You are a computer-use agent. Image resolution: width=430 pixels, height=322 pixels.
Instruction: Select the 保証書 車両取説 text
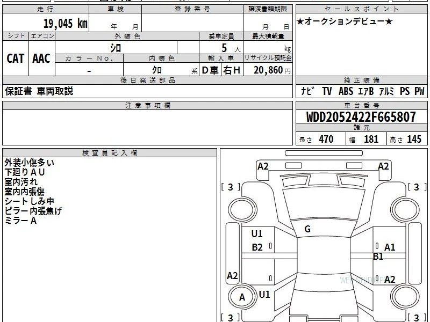[x=39, y=91]
